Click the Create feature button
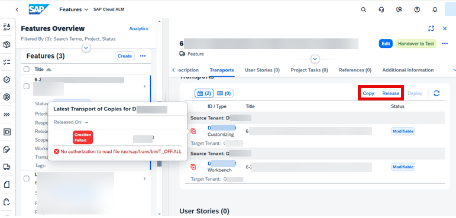456x218 pixels. 125,56
